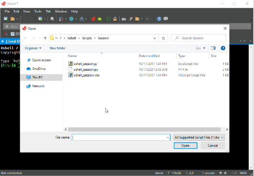Click the globe encoding toolbar icon

71,19
